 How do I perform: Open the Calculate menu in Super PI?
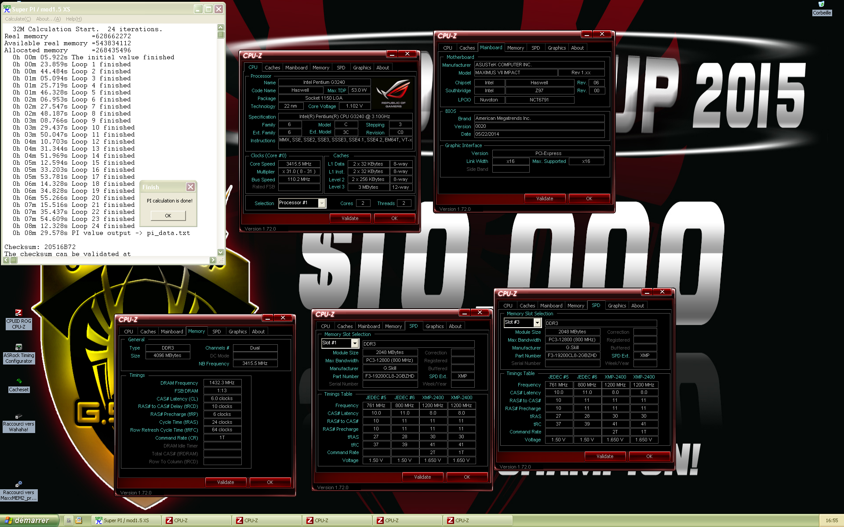(x=18, y=19)
